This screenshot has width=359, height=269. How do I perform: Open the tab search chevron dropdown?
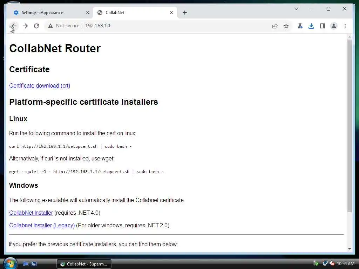pos(296,9)
